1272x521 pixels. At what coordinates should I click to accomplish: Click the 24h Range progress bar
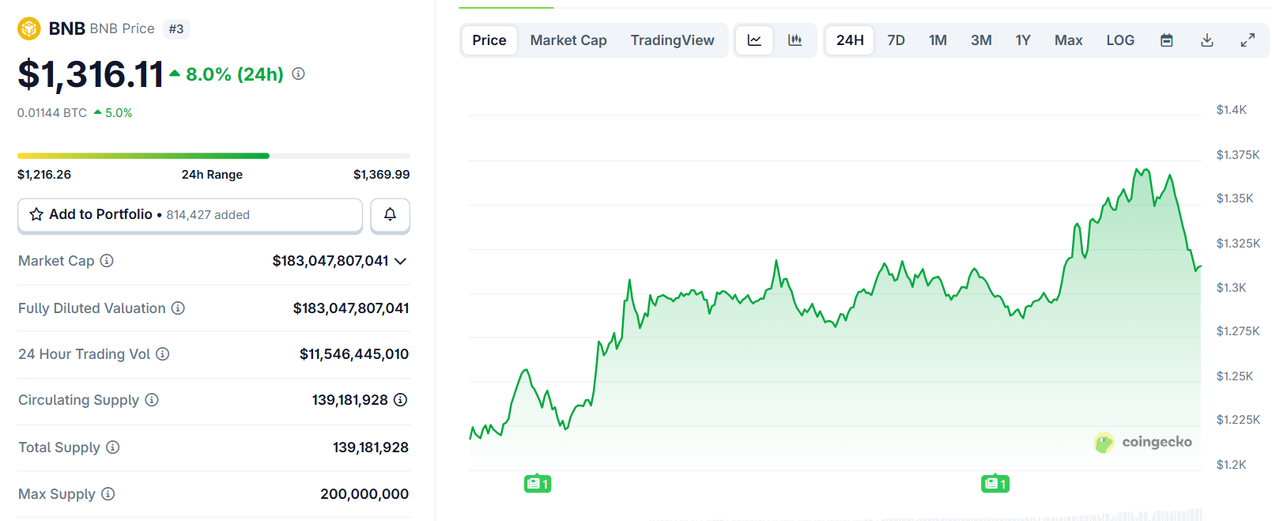[x=213, y=156]
